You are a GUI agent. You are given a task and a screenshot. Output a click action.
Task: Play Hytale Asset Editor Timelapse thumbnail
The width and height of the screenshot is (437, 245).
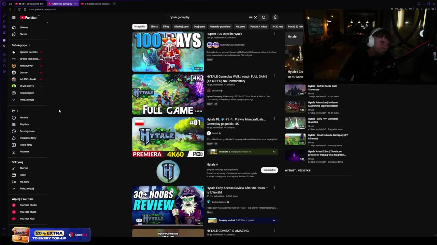tap(295, 156)
